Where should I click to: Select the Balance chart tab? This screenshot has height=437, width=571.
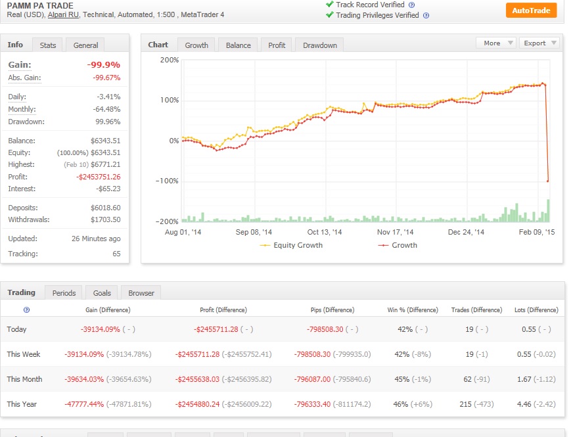click(238, 45)
